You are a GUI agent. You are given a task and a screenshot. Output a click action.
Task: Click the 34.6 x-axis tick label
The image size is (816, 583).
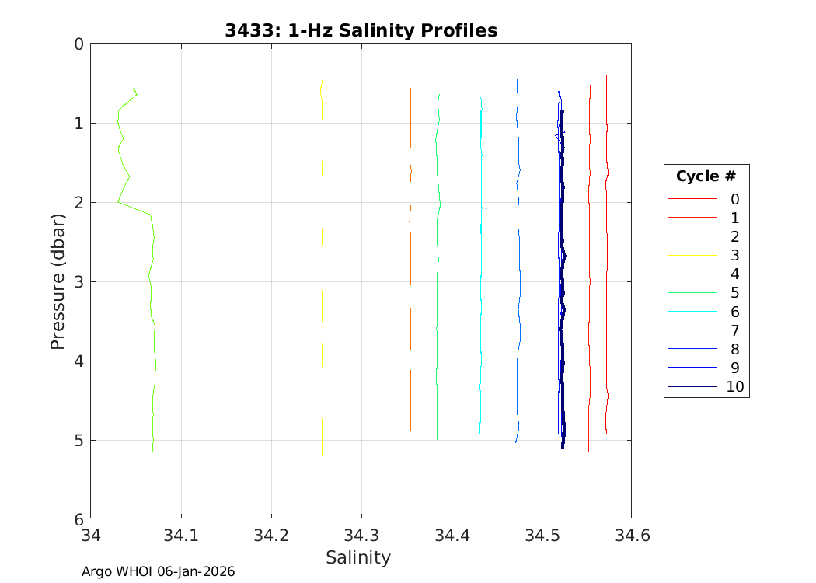coord(630,535)
